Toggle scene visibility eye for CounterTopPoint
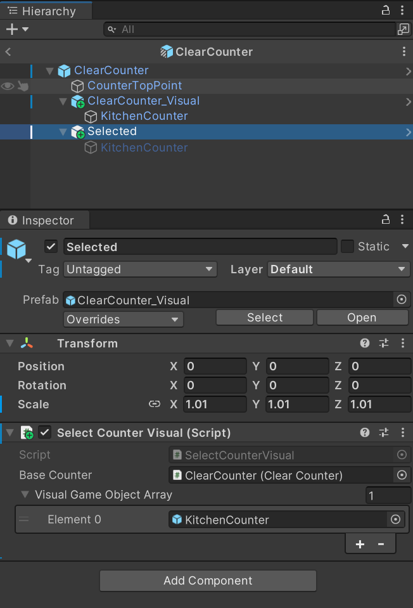The image size is (413, 608). 6,86
